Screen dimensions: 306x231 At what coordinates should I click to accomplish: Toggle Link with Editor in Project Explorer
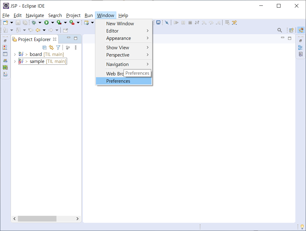click(x=51, y=47)
